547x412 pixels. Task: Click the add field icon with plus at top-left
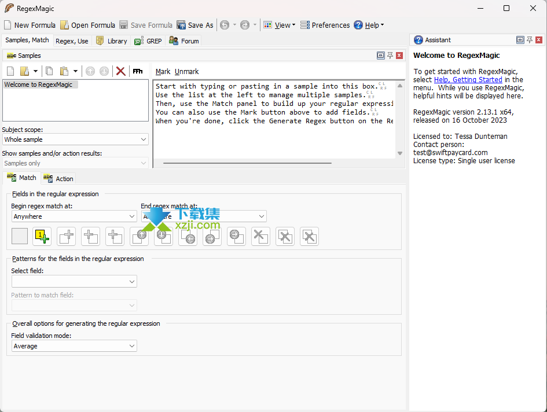[91, 236]
